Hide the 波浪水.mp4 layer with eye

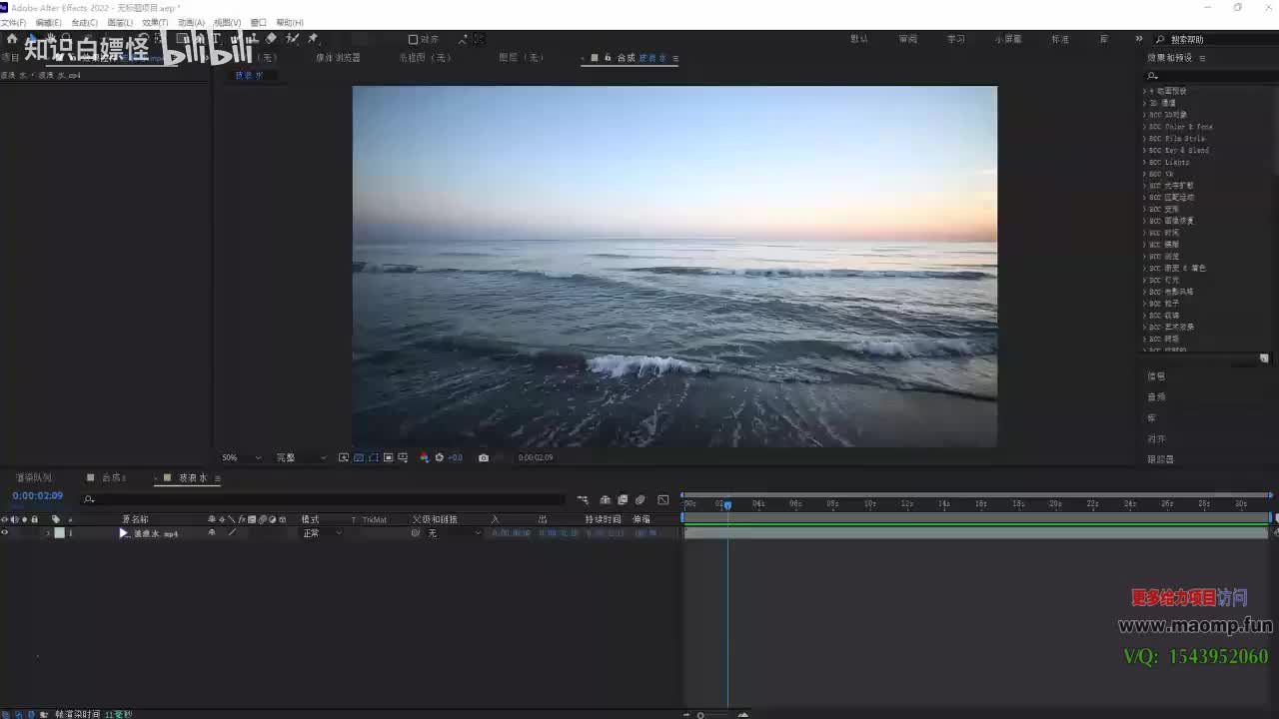(x=5, y=533)
